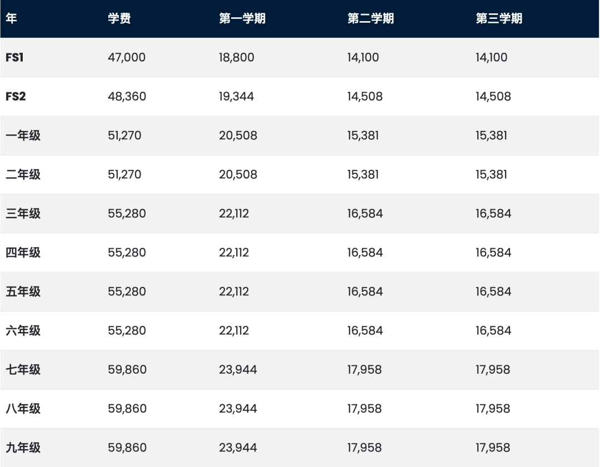This screenshot has width=600, height=467.
Task: Click 八年级 tuition value 59,860
Action: click(127, 409)
